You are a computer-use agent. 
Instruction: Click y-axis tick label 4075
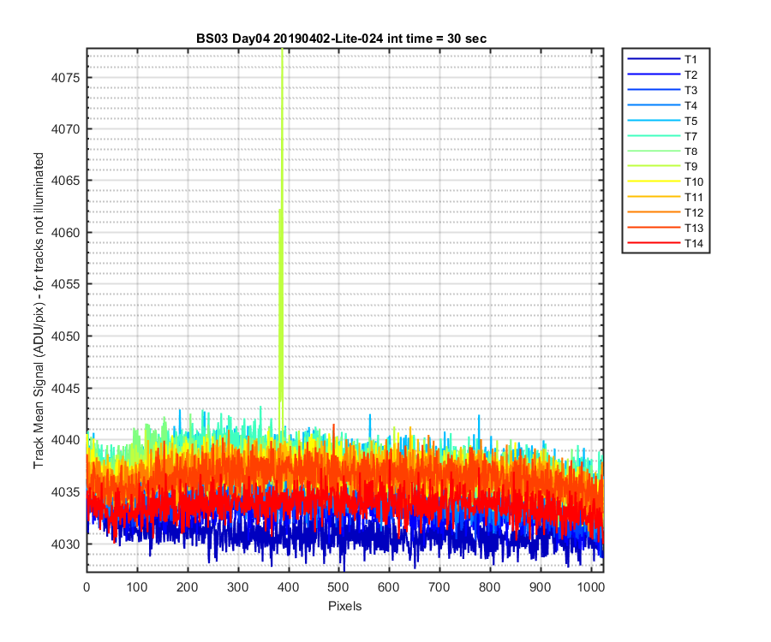coord(65,78)
